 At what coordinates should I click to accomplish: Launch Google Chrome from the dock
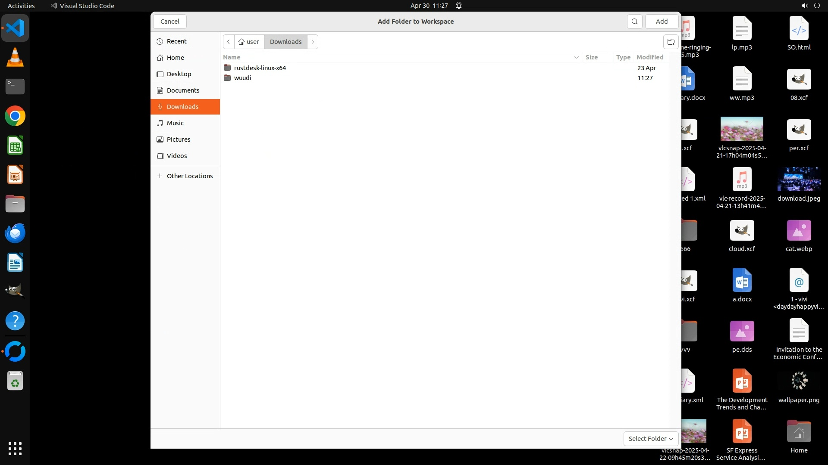tap(15, 116)
